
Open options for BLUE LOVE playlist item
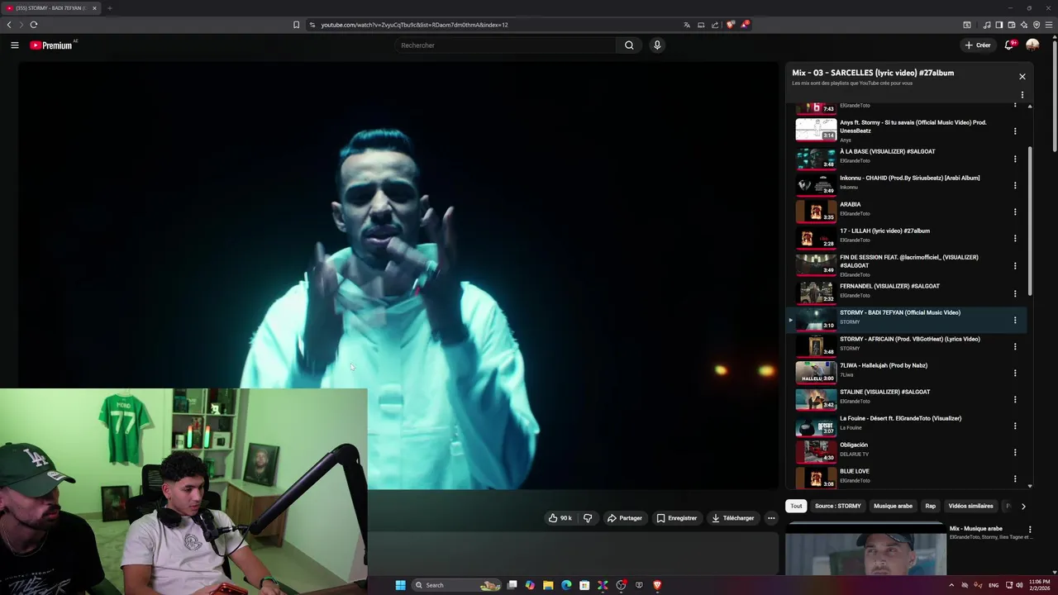[x=1015, y=478]
